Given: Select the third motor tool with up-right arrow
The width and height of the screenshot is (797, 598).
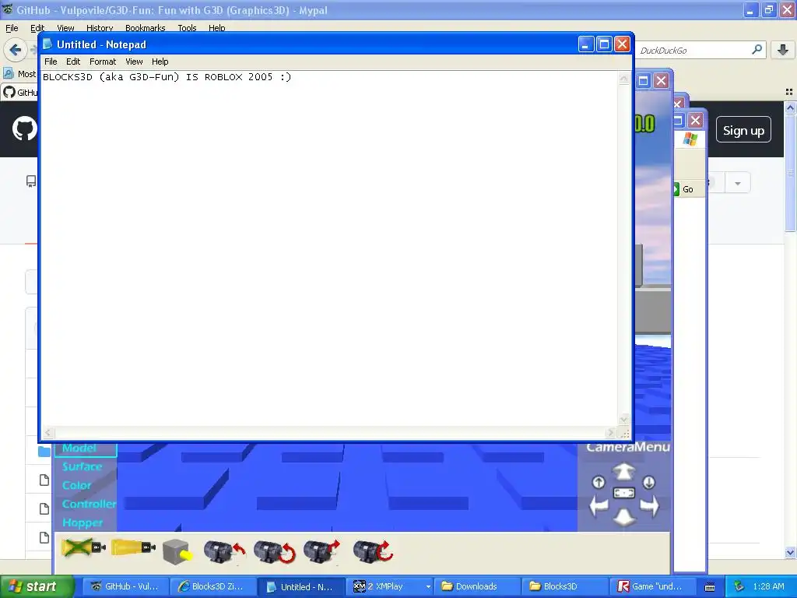Looking at the screenshot, I should click(x=321, y=552).
